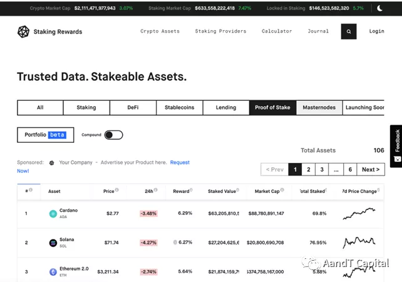The height and width of the screenshot is (282, 402).
Task: Open the Portfolio beta button
Action: [45, 135]
